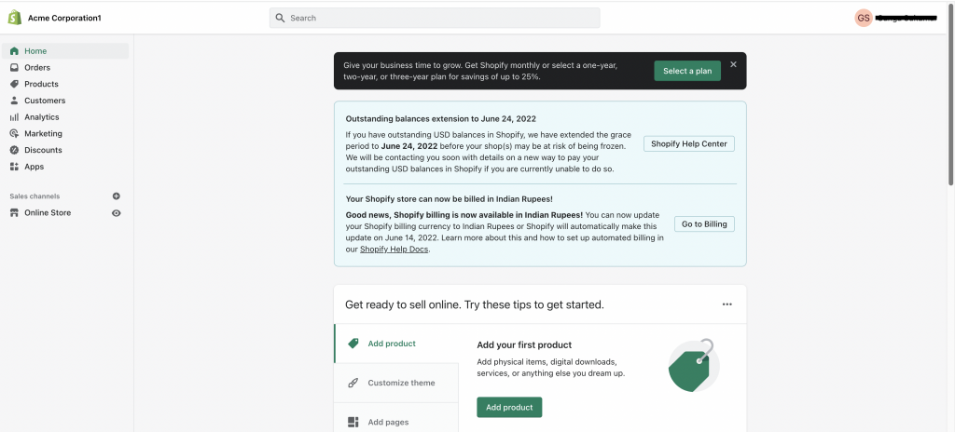Click the Products tag icon in sidebar
The image size is (955, 432).
click(x=14, y=84)
